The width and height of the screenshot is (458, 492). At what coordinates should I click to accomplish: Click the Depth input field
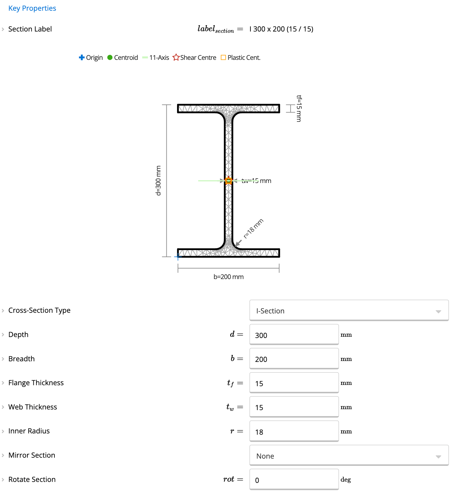point(294,335)
